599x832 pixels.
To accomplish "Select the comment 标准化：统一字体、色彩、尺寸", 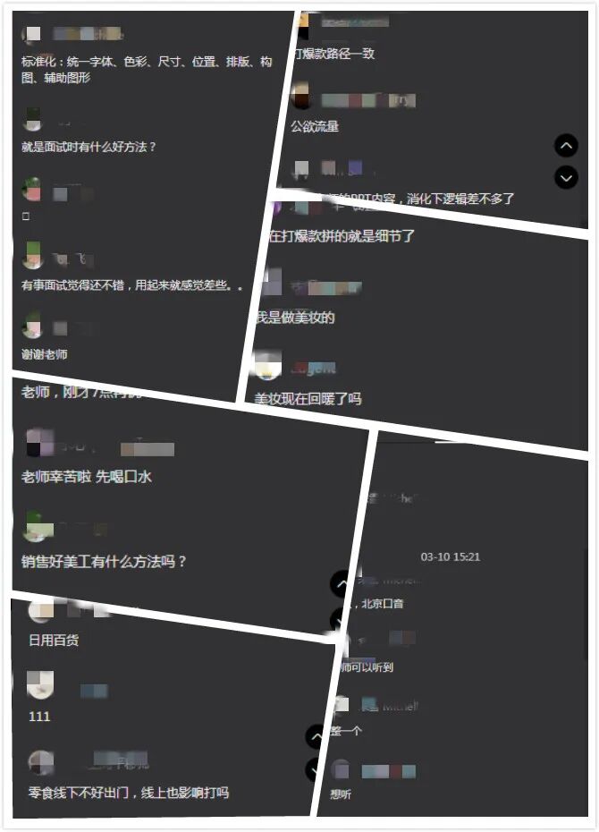I will coord(147,70).
